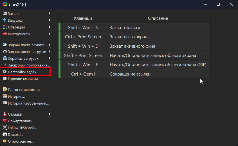Click the Задачи после загрузки cloud icon
This screenshot has width=238, height=146.
pyautogui.click(x=5, y=52)
